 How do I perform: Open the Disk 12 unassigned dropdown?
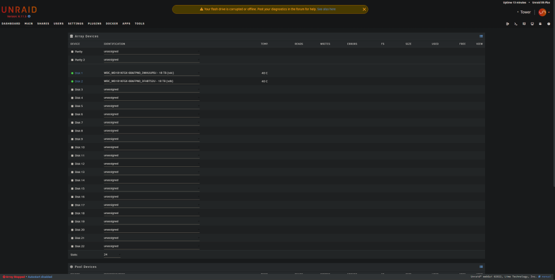(x=152, y=164)
